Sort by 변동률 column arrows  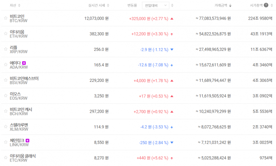pos(172,6)
